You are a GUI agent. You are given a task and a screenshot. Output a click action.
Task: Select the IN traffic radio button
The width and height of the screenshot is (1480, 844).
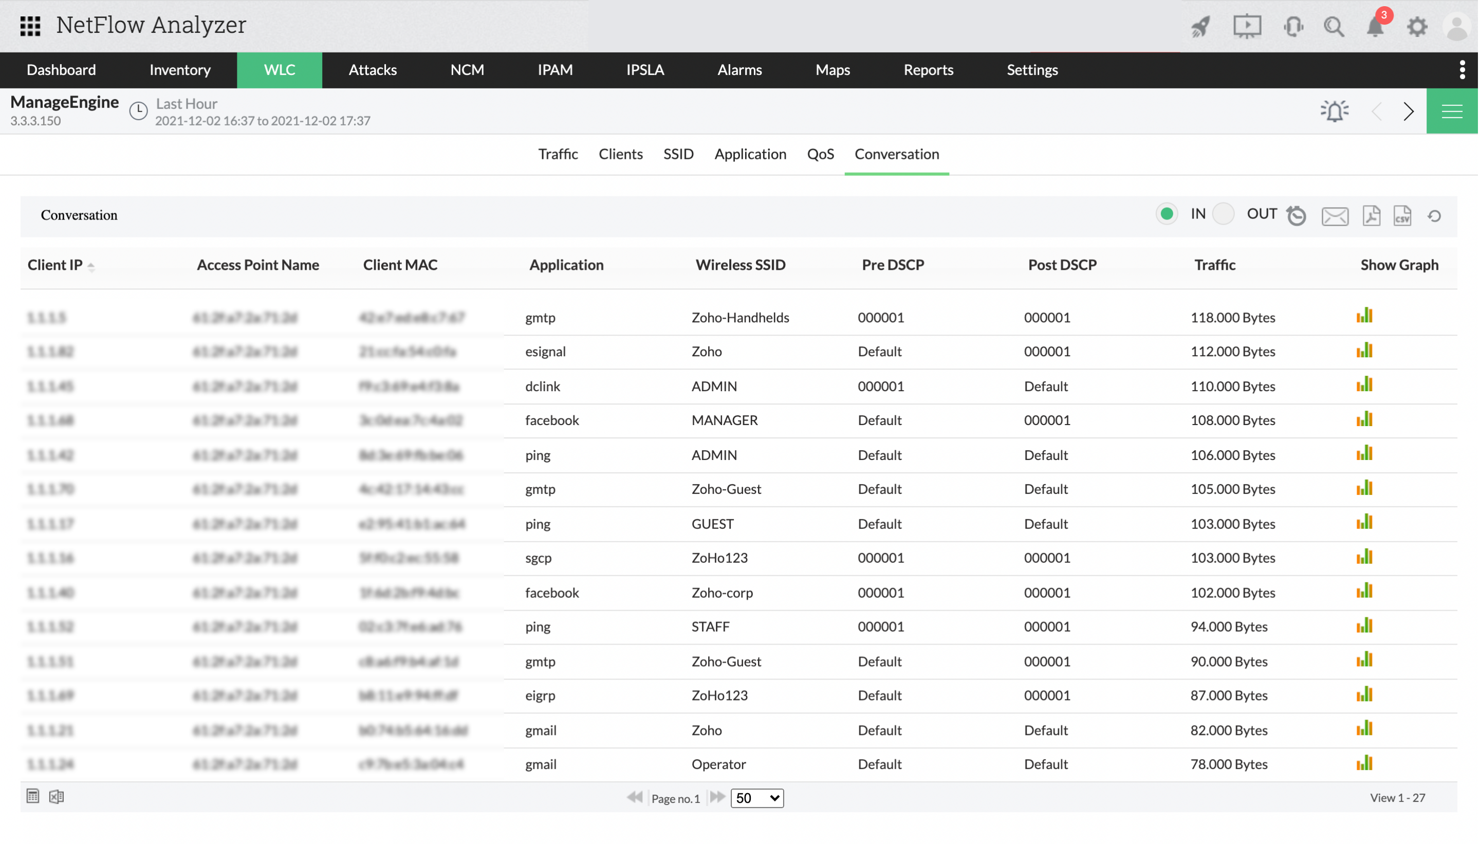[x=1166, y=214]
